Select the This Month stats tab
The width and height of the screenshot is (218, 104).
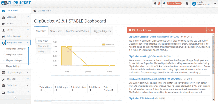(44, 46)
